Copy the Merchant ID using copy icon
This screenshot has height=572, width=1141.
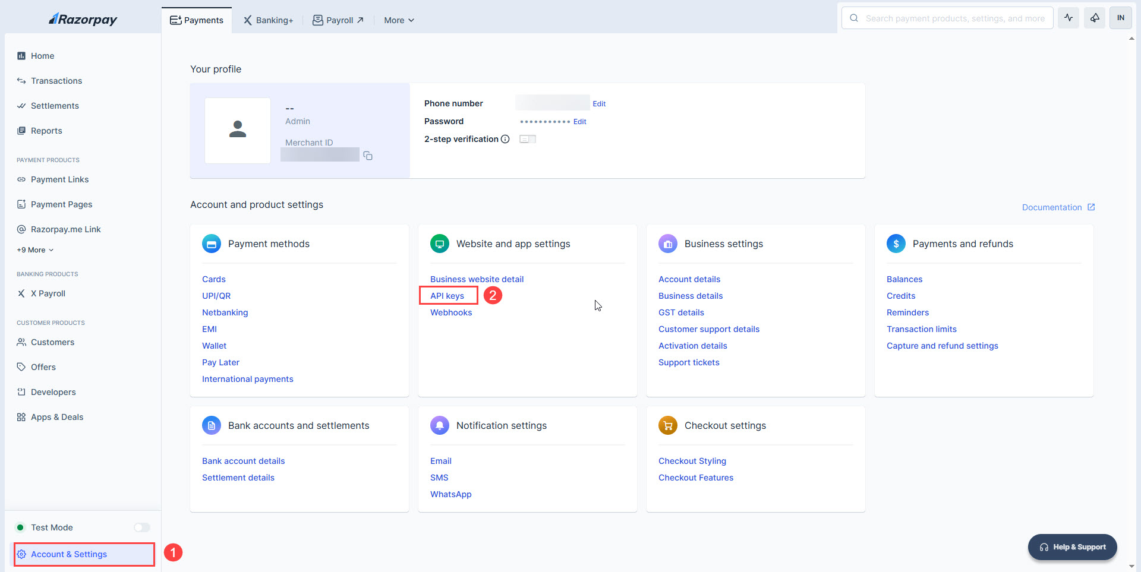click(x=368, y=156)
